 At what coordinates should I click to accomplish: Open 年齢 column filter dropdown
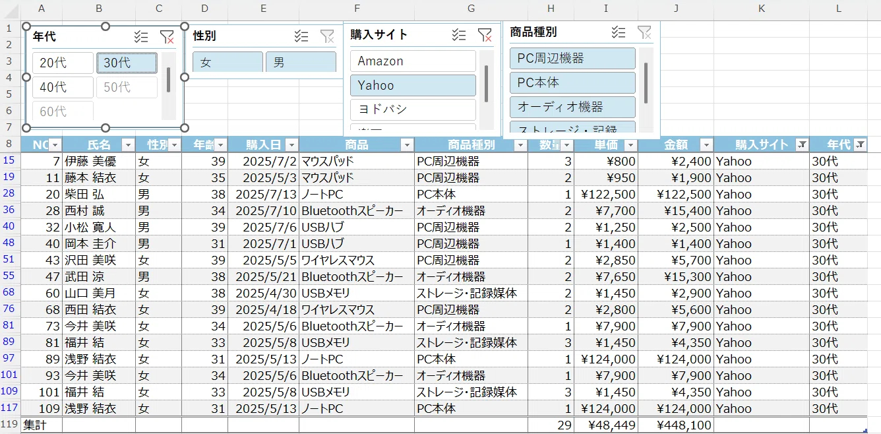click(220, 145)
